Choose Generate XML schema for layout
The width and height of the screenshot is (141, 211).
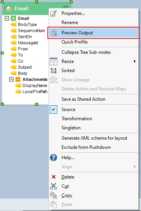click(x=94, y=138)
